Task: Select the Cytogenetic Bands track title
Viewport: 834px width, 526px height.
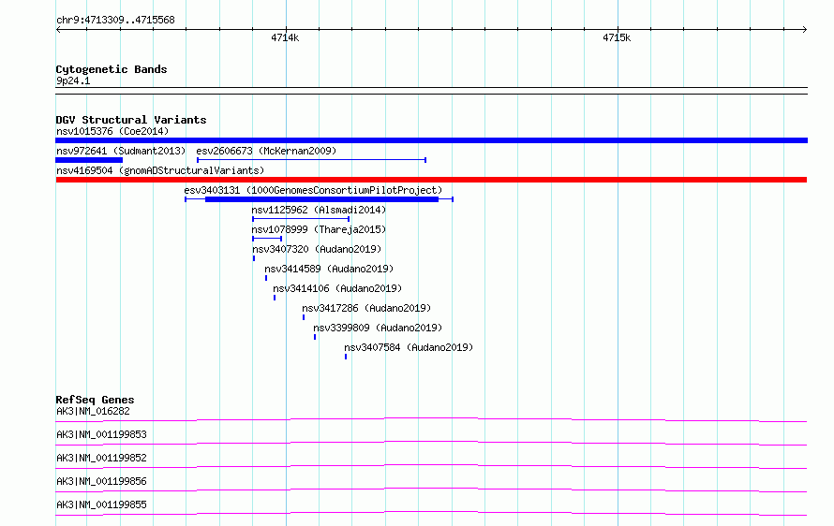Action: pyautogui.click(x=112, y=69)
